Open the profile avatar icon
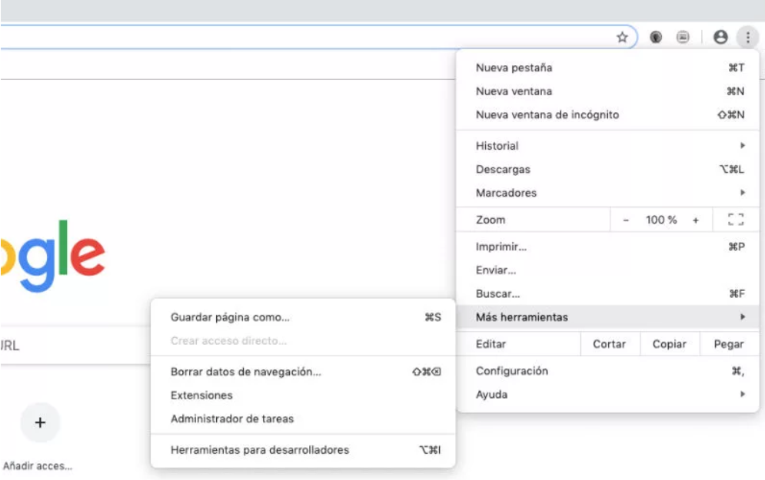The height and width of the screenshot is (480, 765). 720,38
